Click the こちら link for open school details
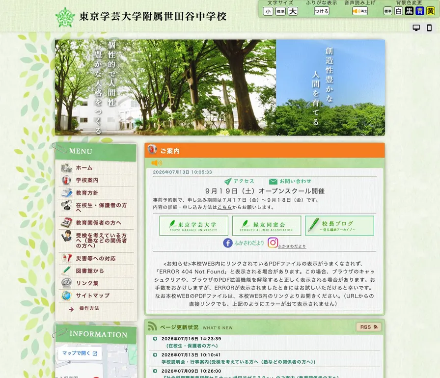Viewport: 440px width, 378px height. point(224,207)
